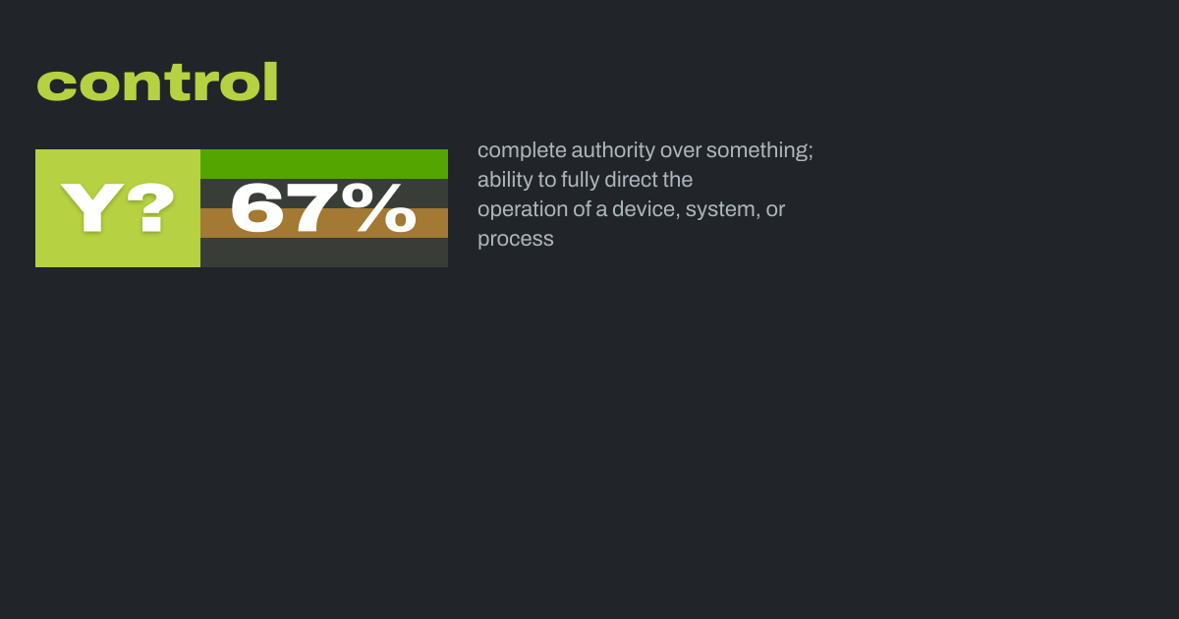Click the dark gray bottom stripe of the bar
Viewport: 1179px width, 619px height.
click(324, 253)
